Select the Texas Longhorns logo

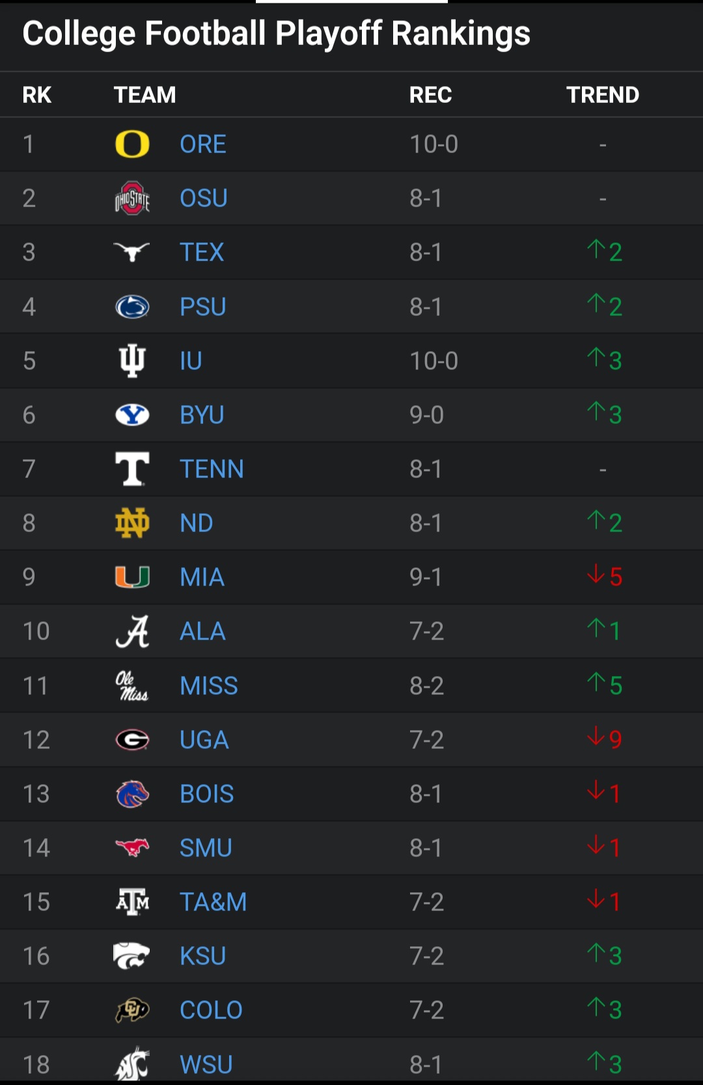132,252
